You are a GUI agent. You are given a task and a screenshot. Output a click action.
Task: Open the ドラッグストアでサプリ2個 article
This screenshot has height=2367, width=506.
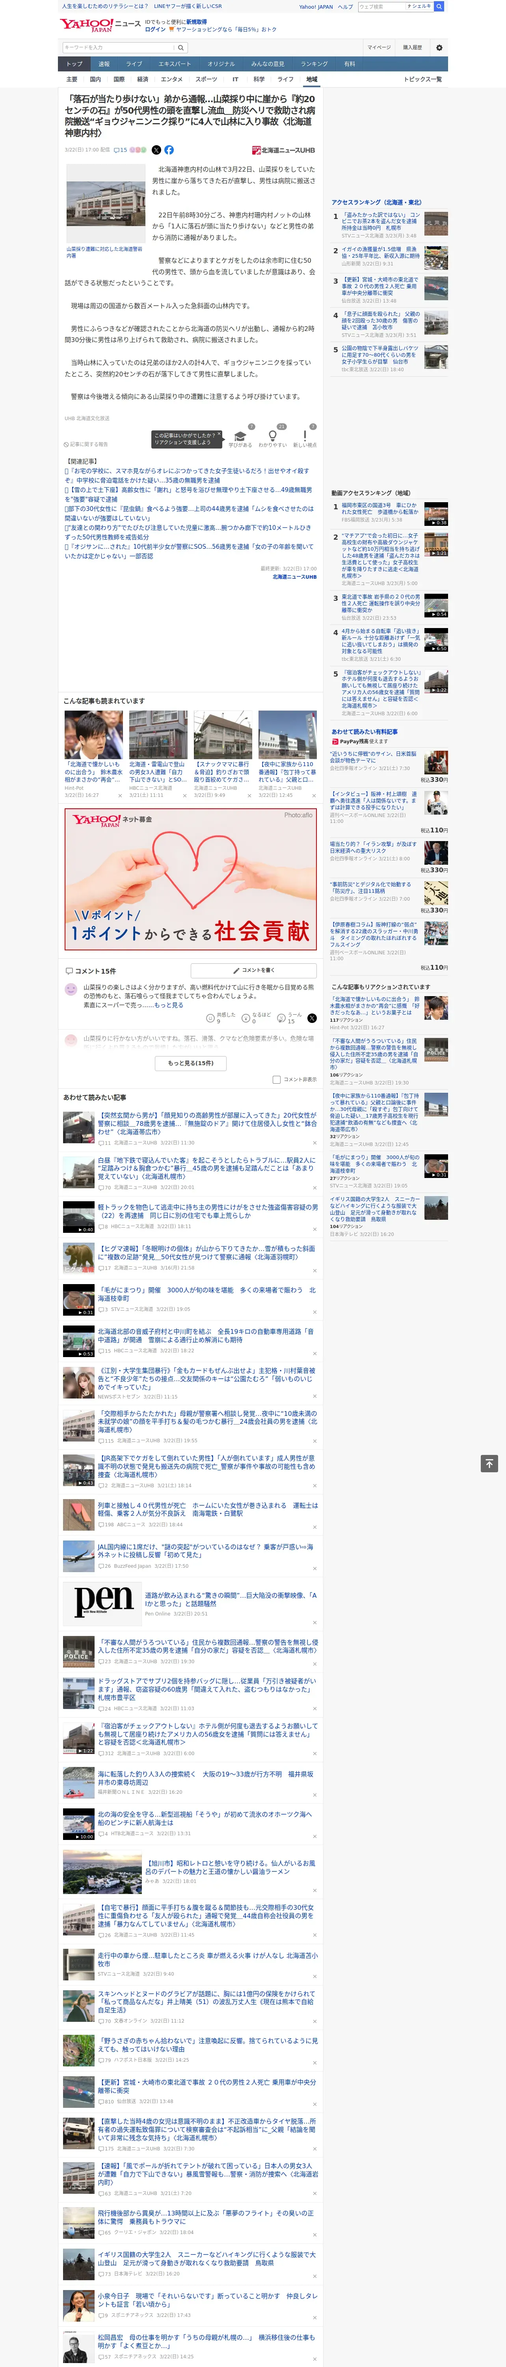coord(206,1688)
